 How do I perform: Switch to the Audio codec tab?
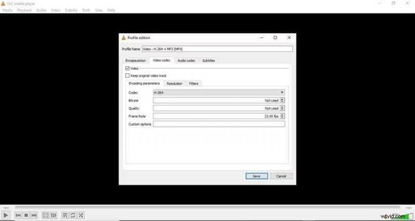pyautogui.click(x=186, y=61)
